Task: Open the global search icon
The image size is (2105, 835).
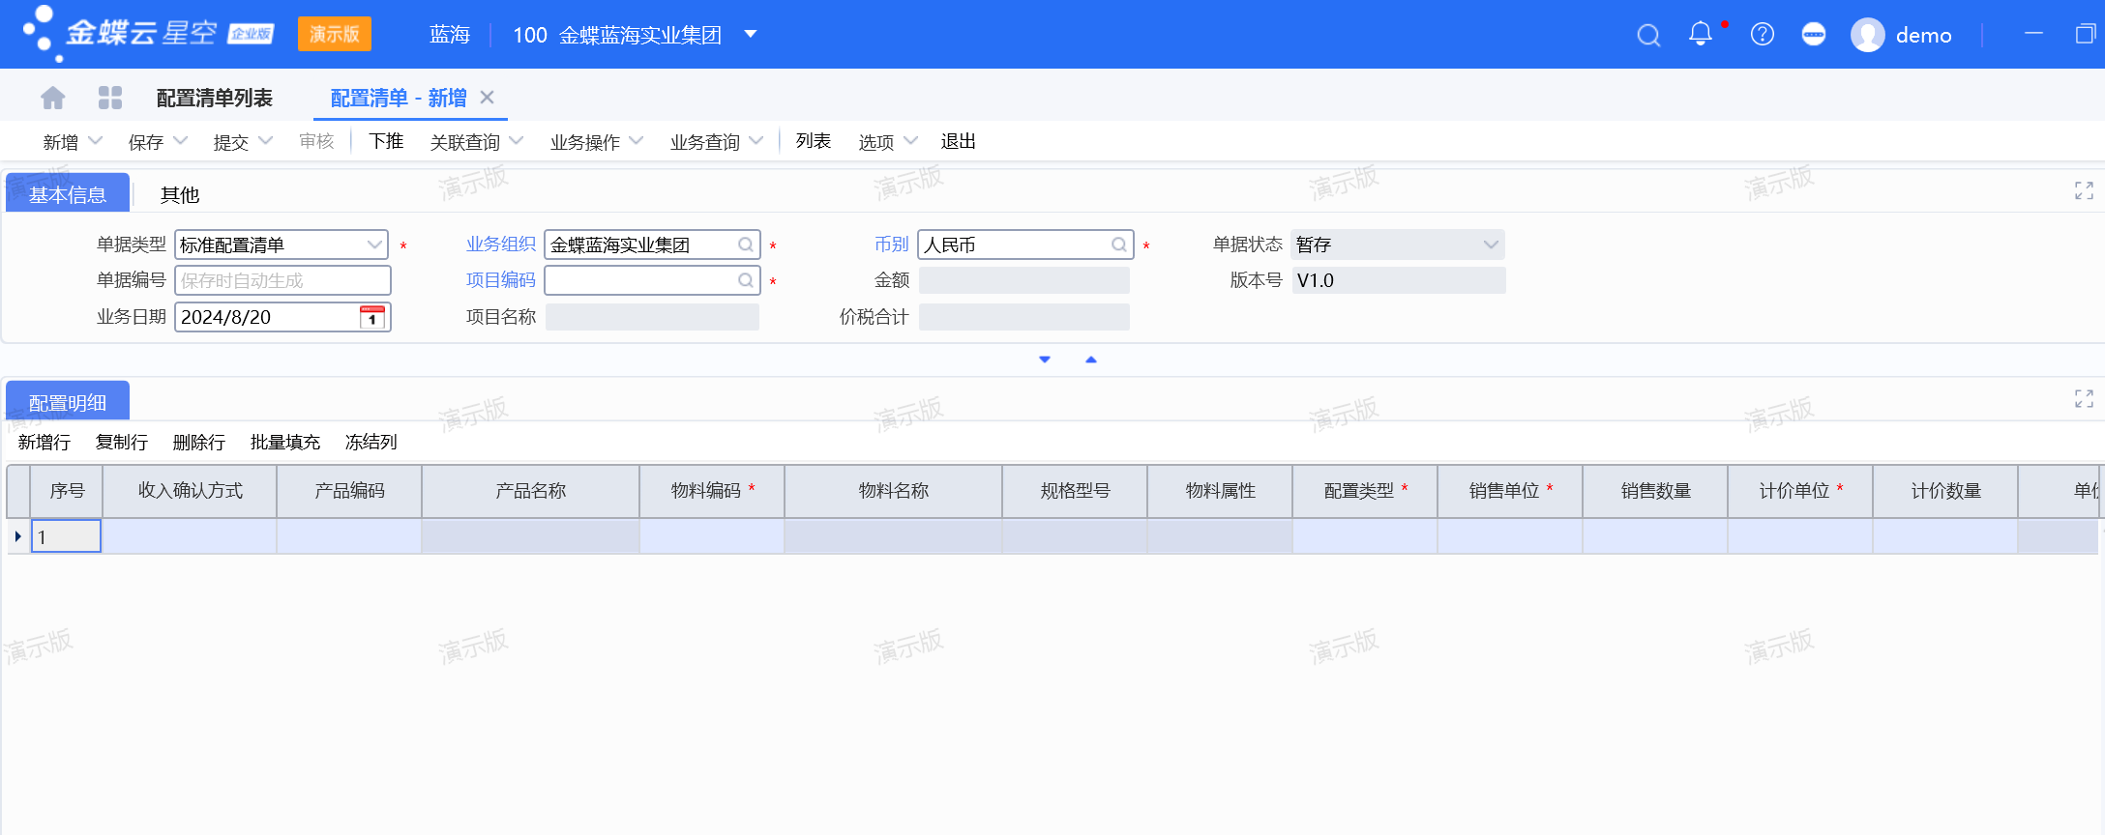Action: click(x=1648, y=36)
